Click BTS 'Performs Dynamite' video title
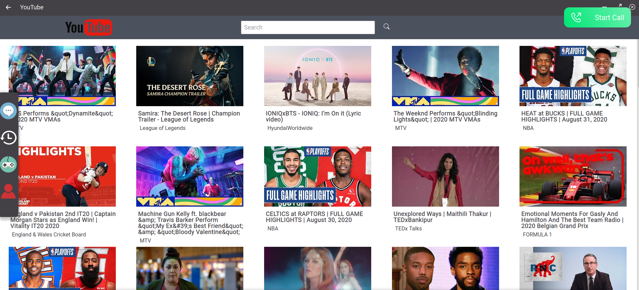This screenshot has height=290, width=639. tap(66, 117)
